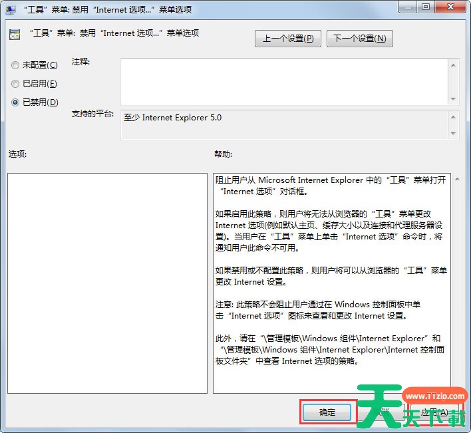Maximize the policy dialog window
Screen dimensions: 471x433
pos(426,7)
